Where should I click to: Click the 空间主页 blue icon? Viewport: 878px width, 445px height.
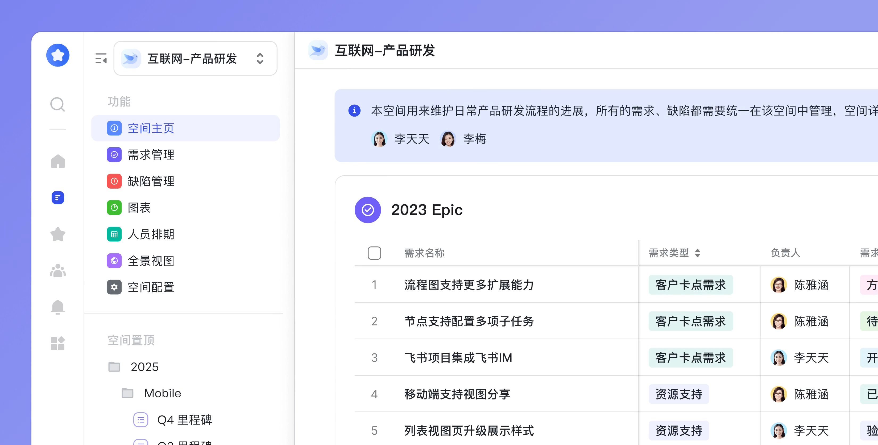[114, 128]
